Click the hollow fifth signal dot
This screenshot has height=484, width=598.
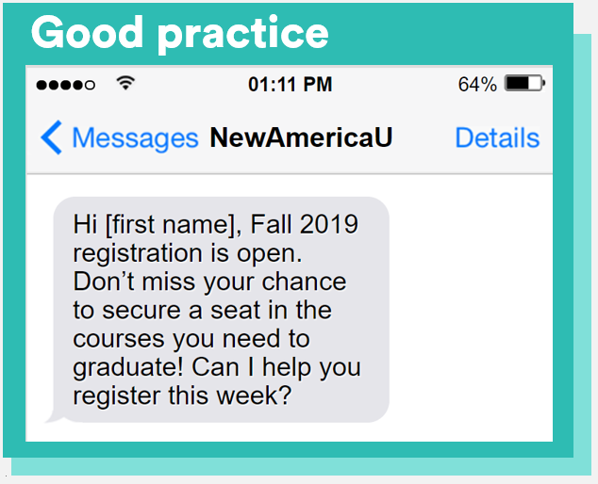90,85
